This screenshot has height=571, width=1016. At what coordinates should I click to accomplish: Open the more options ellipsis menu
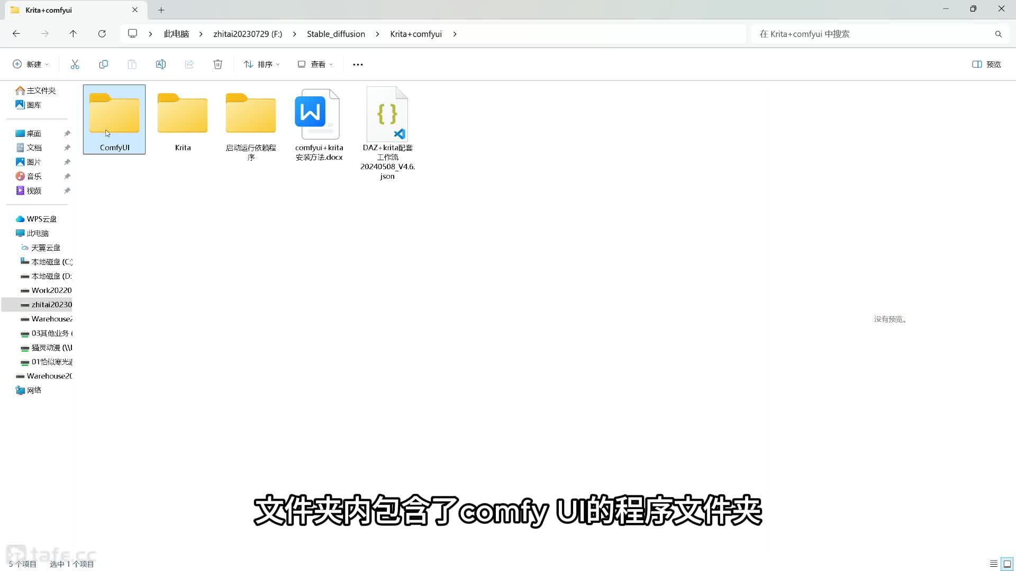click(x=358, y=64)
